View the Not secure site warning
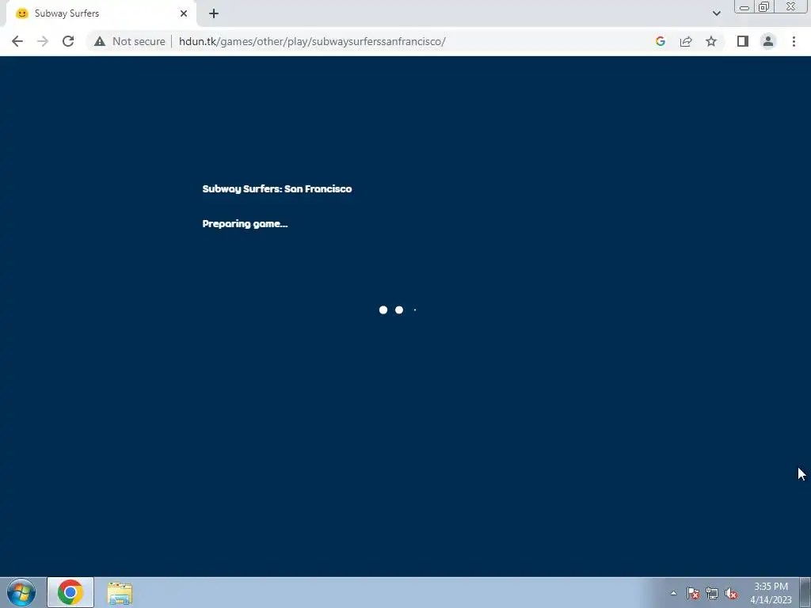Image resolution: width=811 pixels, height=608 pixels. point(129,41)
